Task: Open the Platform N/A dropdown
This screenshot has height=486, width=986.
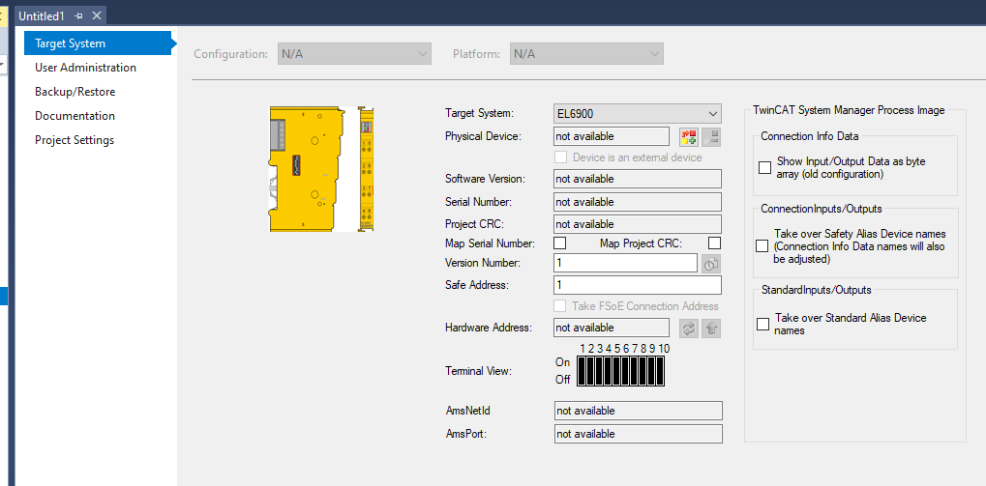Action: click(x=586, y=54)
